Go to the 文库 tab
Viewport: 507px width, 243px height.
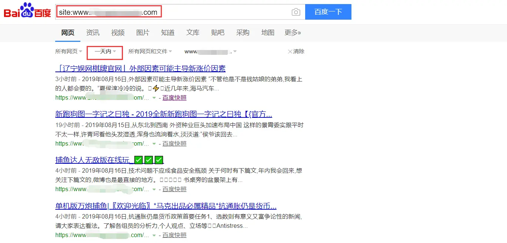[x=193, y=33]
